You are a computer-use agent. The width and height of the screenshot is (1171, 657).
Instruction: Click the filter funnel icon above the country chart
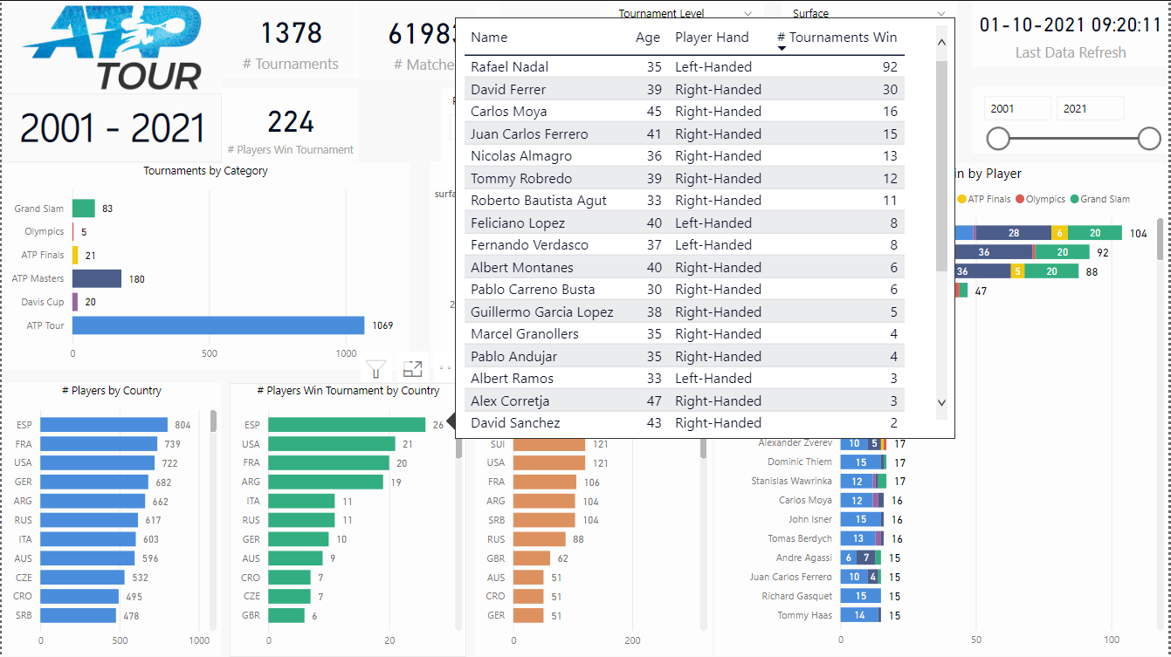pos(375,368)
